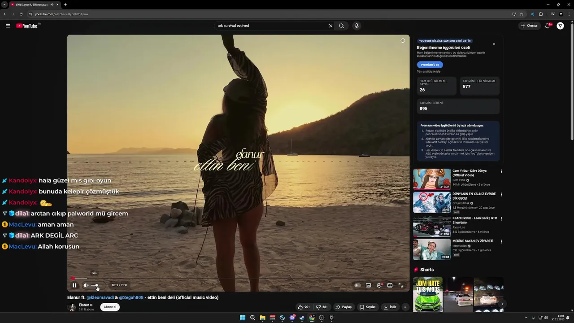Image resolution: width=574 pixels, height=323 pixels.
Task: Open the Elanur channel name link
Action: tap(84, 305)
